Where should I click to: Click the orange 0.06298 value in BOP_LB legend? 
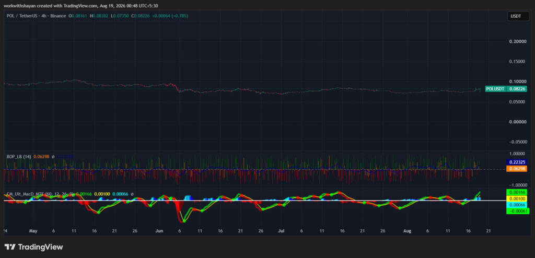tap(41, 156)
